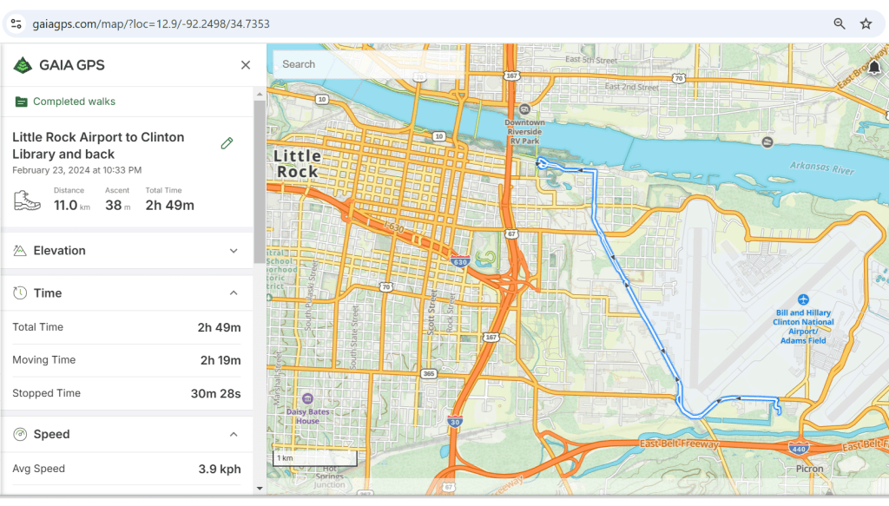Open the Completed walks folder link

(74, 102)
